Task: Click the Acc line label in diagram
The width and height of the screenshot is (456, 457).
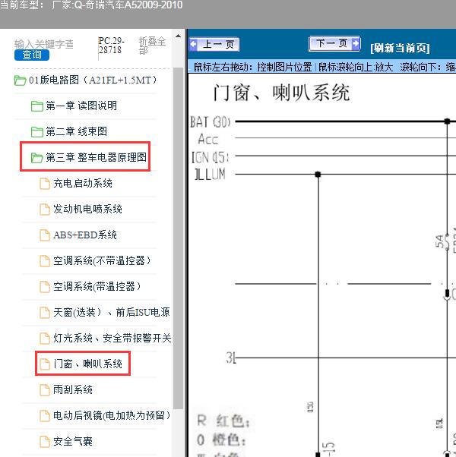Action: pos(207,140)
